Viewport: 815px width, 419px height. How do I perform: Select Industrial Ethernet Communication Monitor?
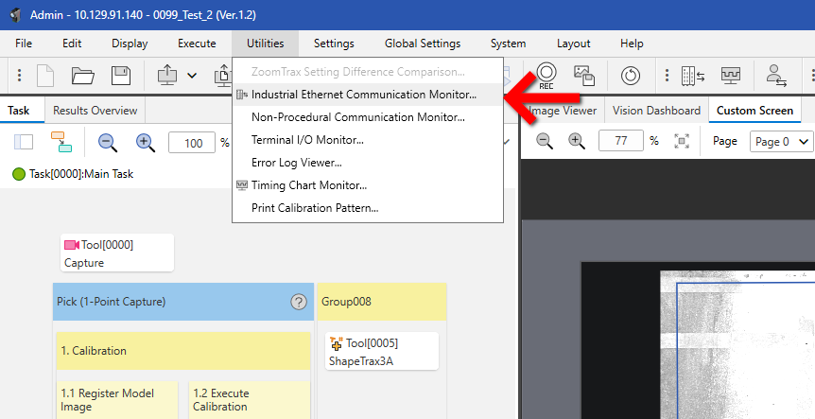368,95
